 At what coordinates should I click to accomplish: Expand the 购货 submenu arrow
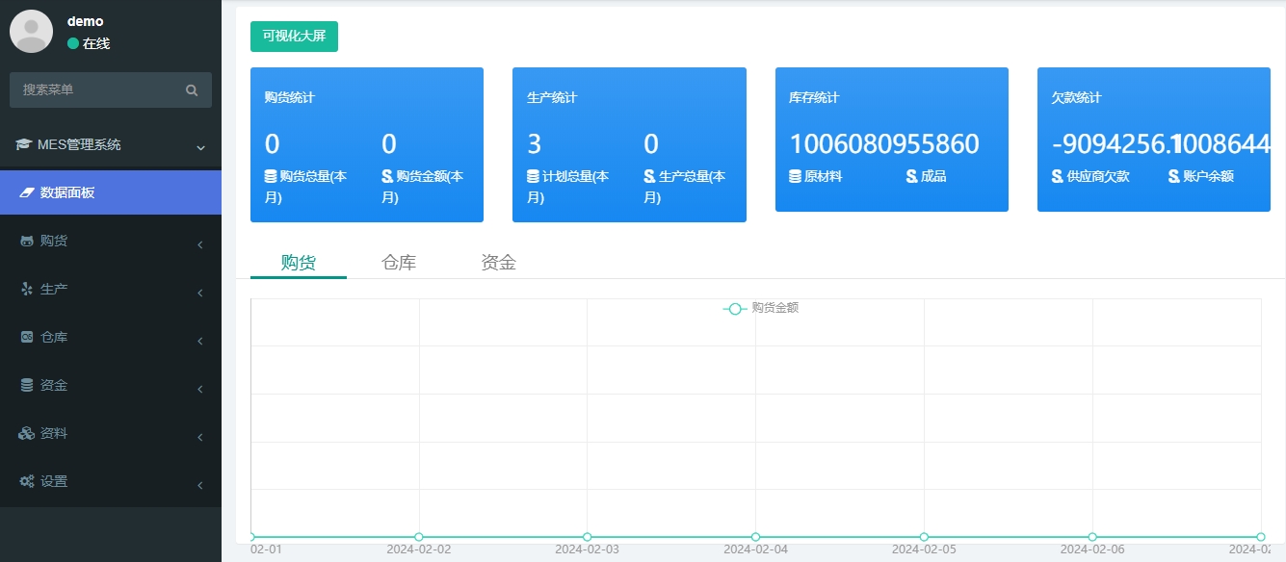(199, 245)
